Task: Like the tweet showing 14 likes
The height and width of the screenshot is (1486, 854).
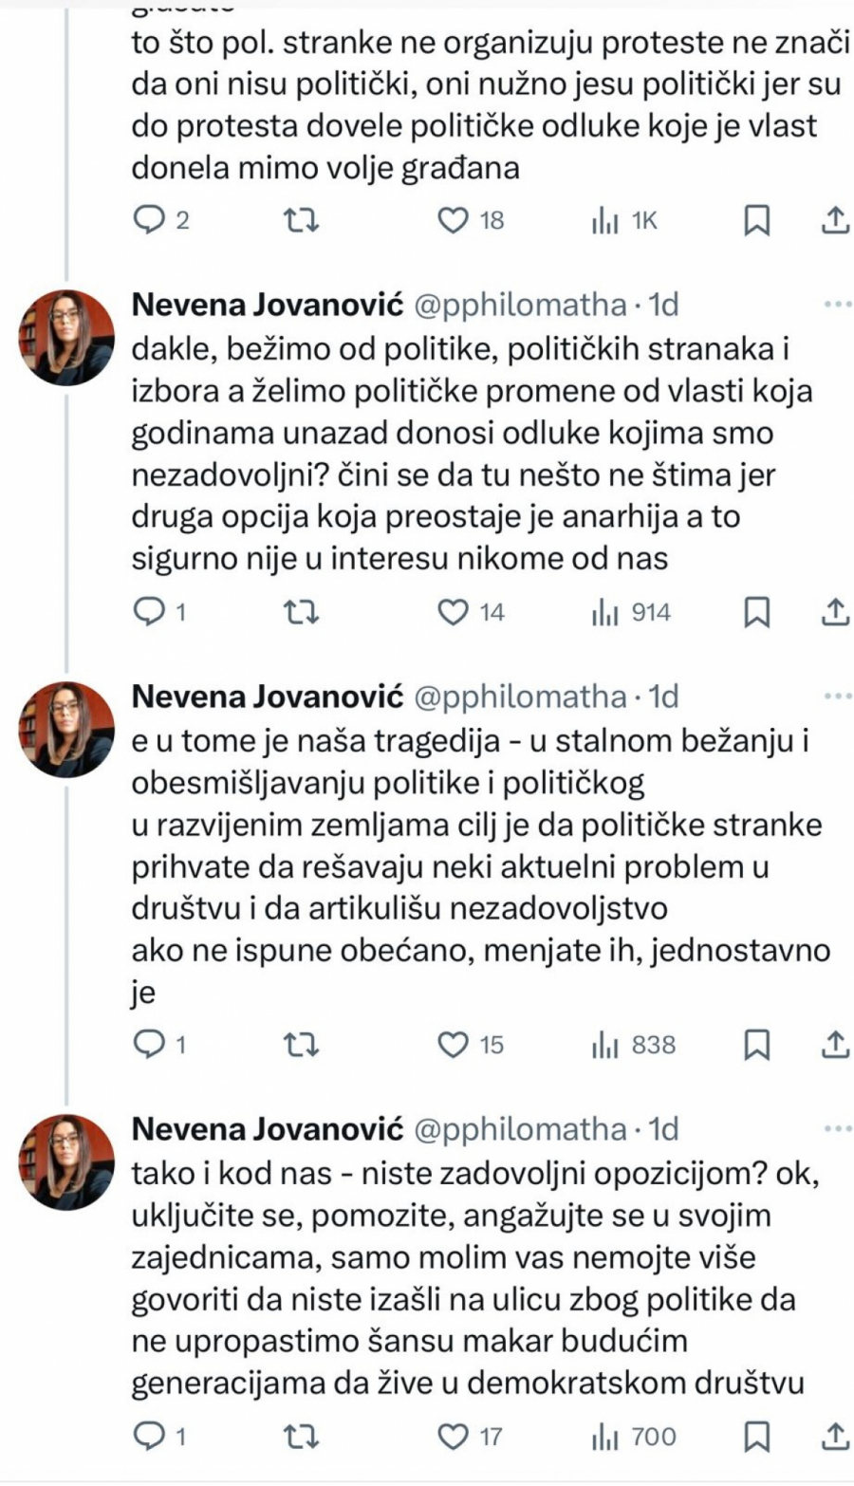Action: coord(454,613)
